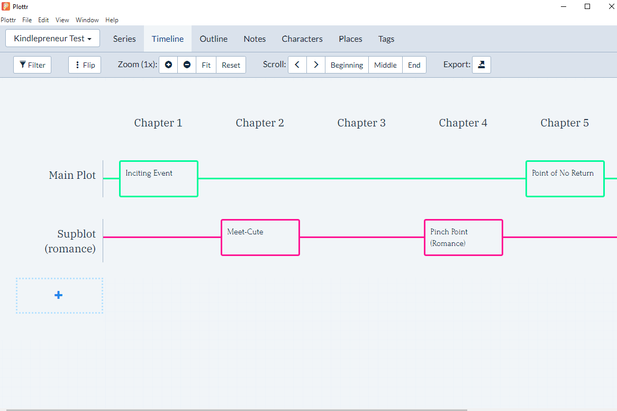Open the File menu

[27, 20]
